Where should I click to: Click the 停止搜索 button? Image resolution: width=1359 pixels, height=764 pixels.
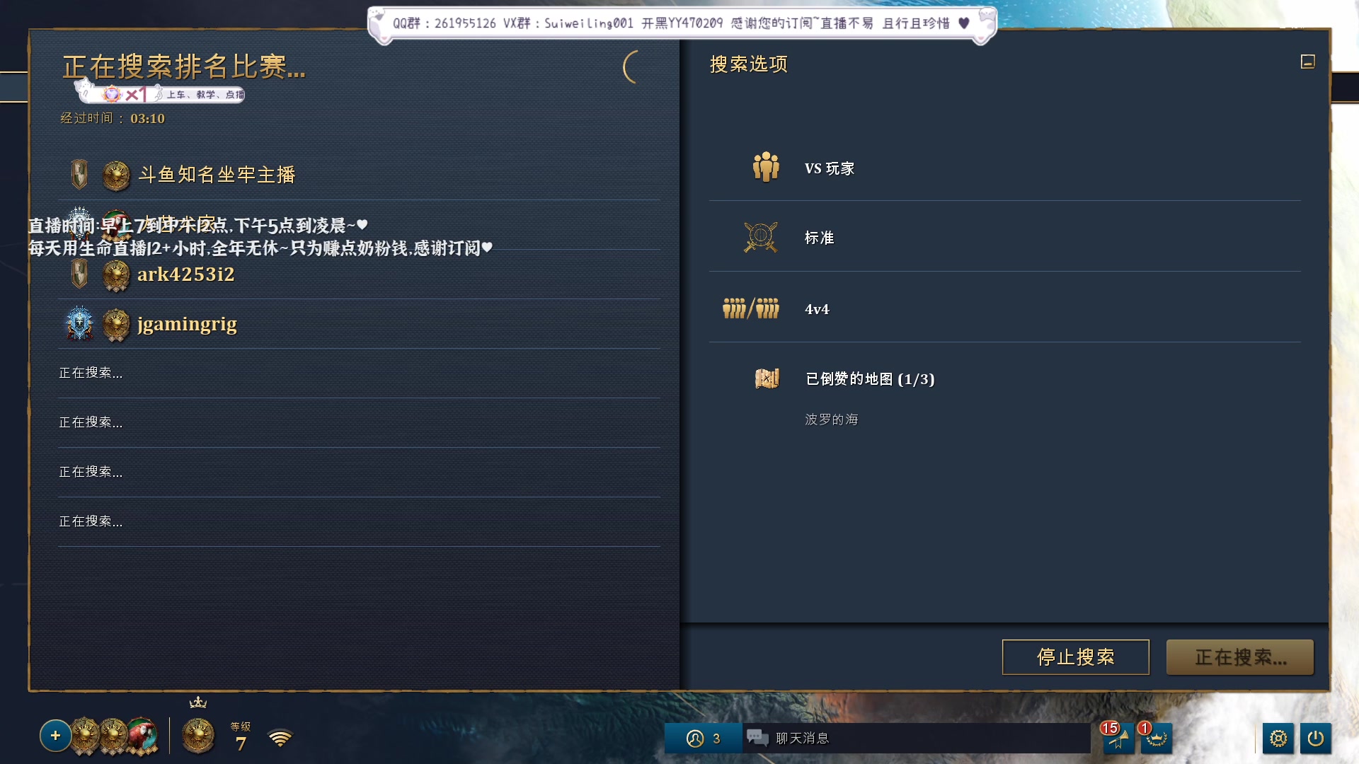click(1075, 657)
